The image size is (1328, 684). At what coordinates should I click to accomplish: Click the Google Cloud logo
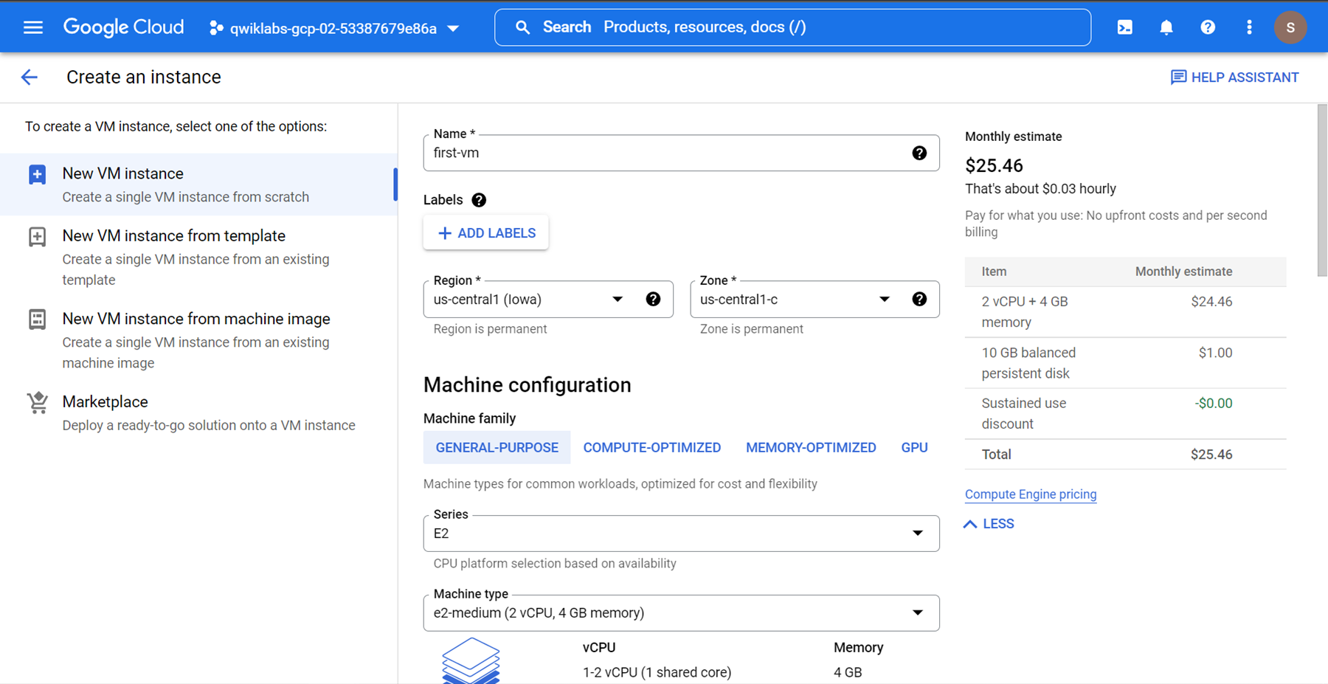tap(123, 27)
